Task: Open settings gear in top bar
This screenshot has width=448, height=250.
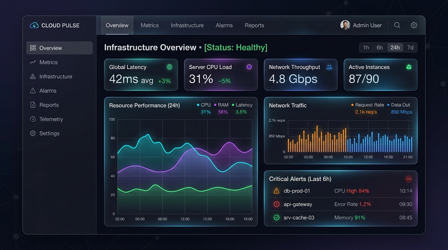Action: [414, 25]
